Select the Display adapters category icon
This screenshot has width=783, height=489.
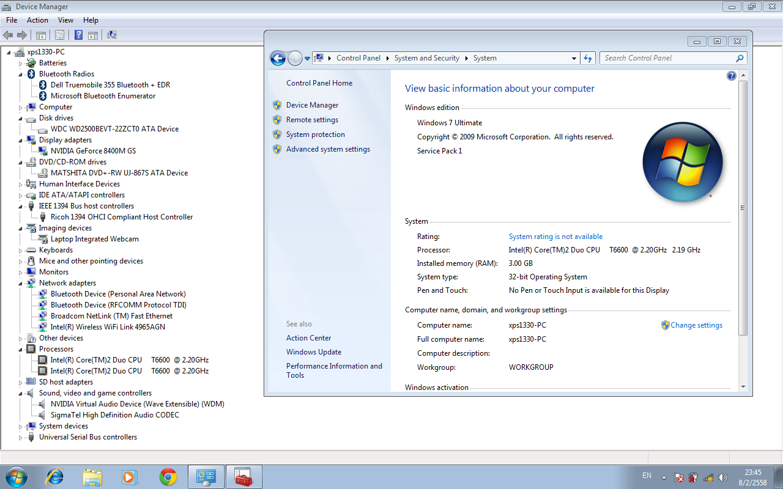tap(31, 140)
